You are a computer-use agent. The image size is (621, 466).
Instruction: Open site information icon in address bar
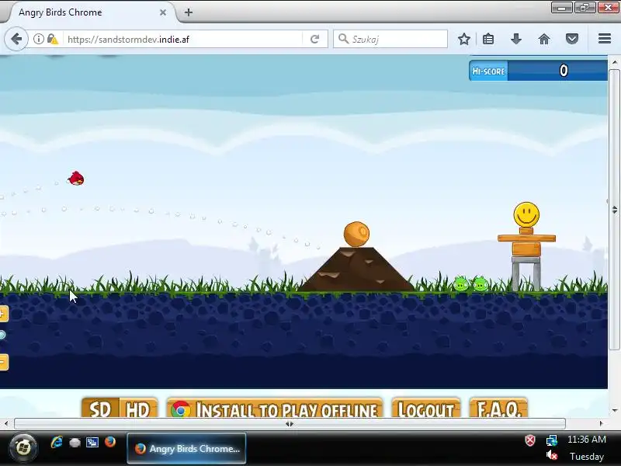coord(38,39)
